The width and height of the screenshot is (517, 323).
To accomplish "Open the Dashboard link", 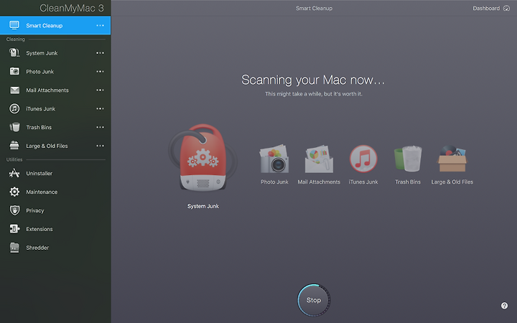I will (x=486, y=8).
